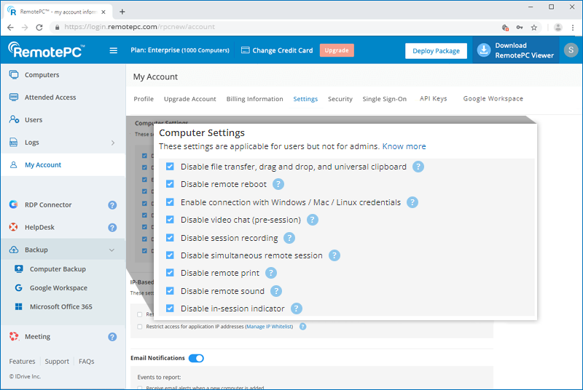Collapse the Backup sidebar section
The height and width of the screenshot is (390, 583).
(x=111, y=250)
